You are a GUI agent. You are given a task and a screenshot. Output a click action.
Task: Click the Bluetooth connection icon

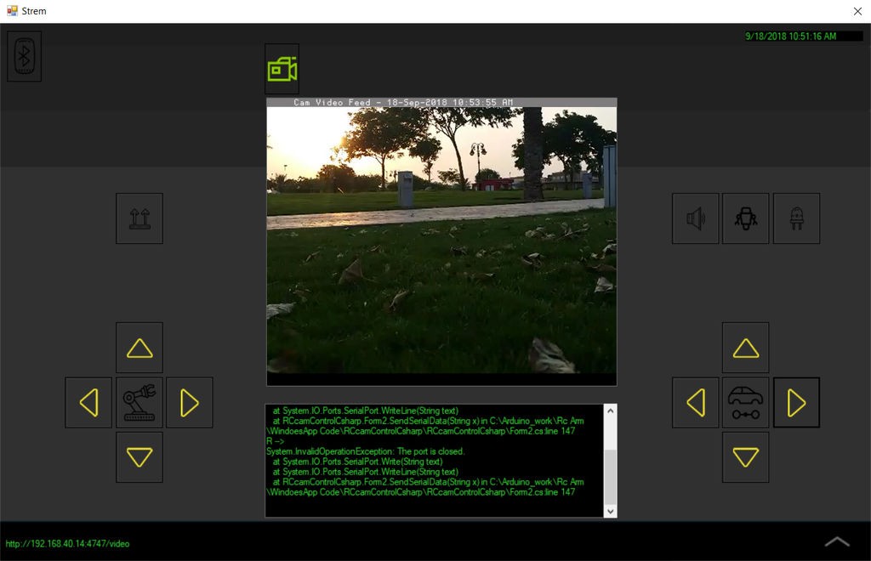(25, 56)
